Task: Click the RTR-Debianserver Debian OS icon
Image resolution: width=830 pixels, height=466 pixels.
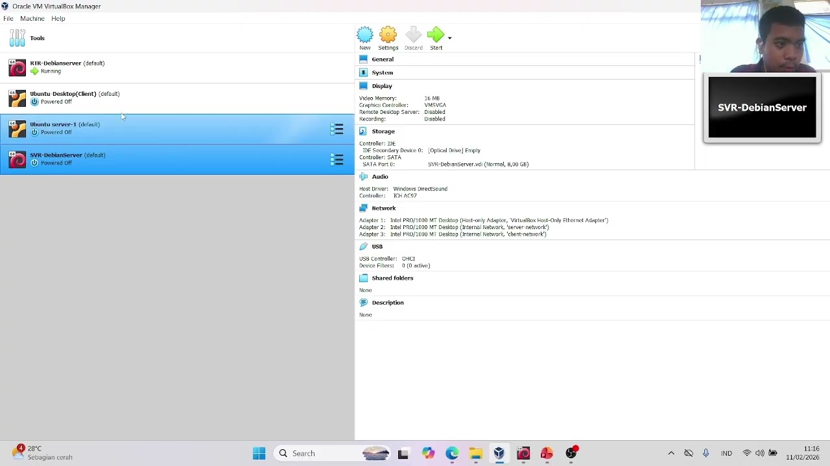Action: (x=18, y=67)
